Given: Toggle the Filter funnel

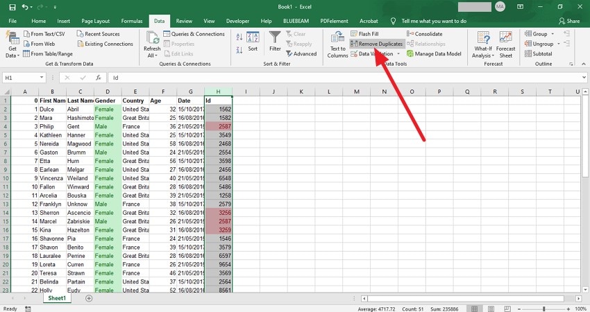Looking at the screenshot, I should coord(275,42).
